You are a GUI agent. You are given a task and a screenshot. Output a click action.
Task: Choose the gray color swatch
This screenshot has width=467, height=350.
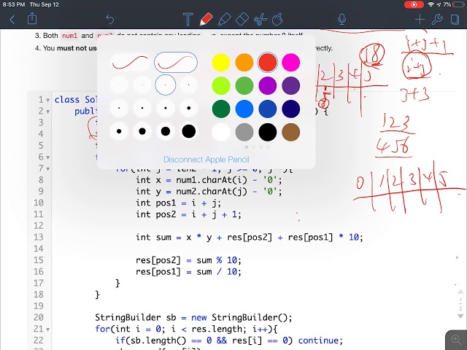244,132
